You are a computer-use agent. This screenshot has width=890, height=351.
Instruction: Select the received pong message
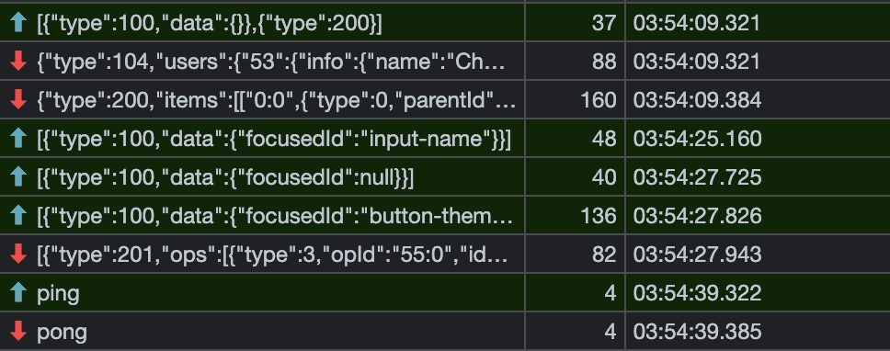point(445,331)
